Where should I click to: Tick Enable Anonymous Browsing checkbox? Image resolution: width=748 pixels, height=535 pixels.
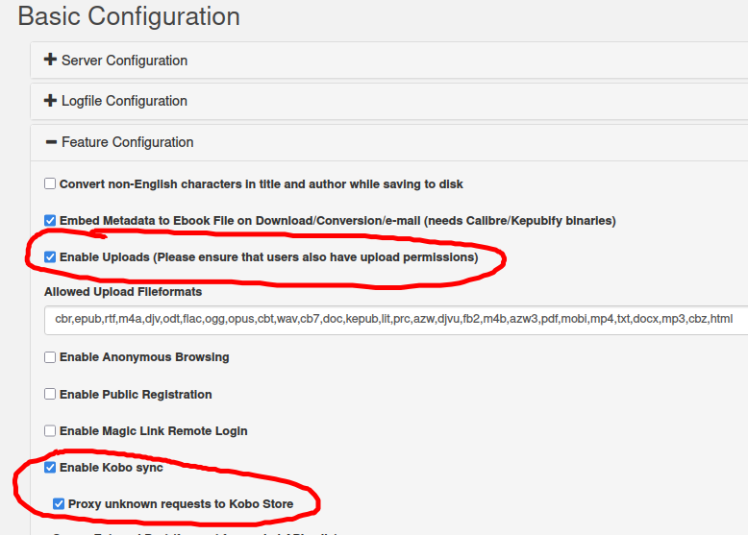pos(50,356)
